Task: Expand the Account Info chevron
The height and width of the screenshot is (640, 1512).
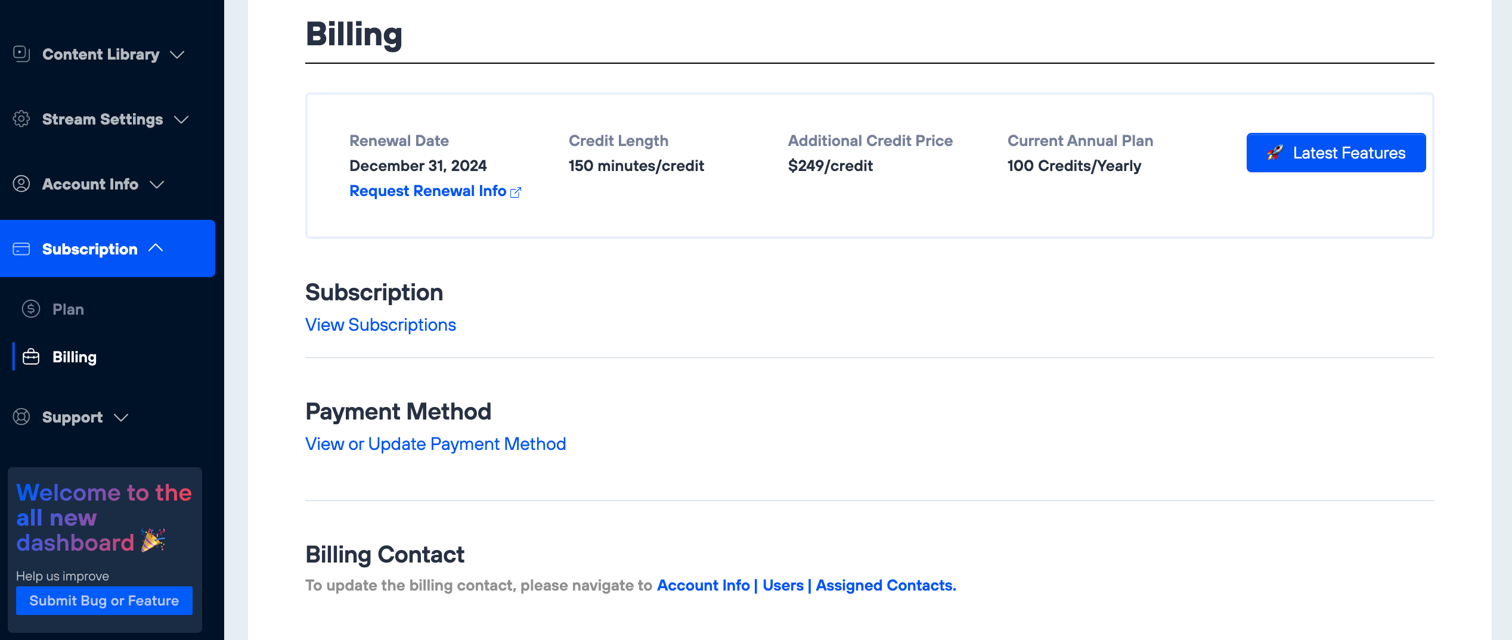Action: pos(157,185)
